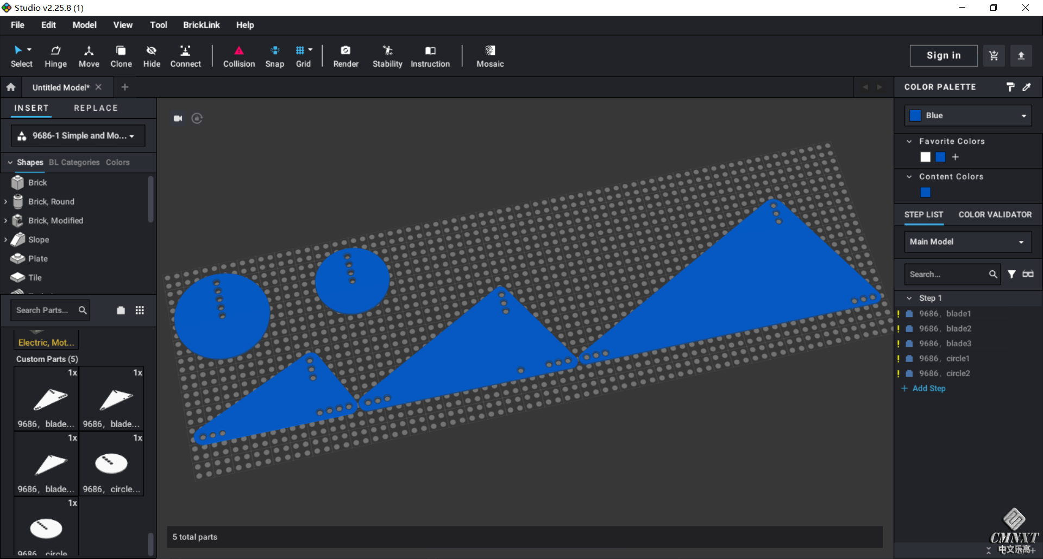Select the Brick category

[x=37, y=182]
